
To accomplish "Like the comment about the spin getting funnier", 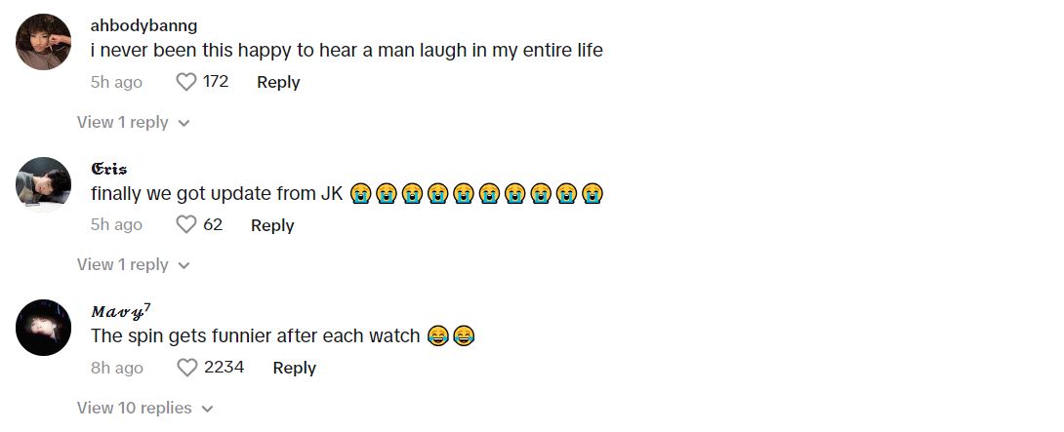I will click(186, 368).
